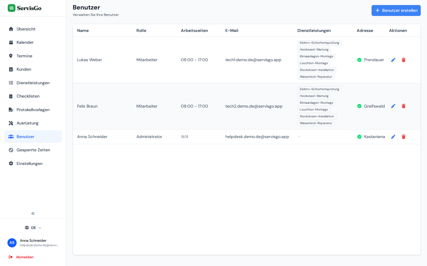Screen dimensions: 427x266
Task: Click the edit pencil icon for Lukas Weber
Action: [x=393, y=60]
